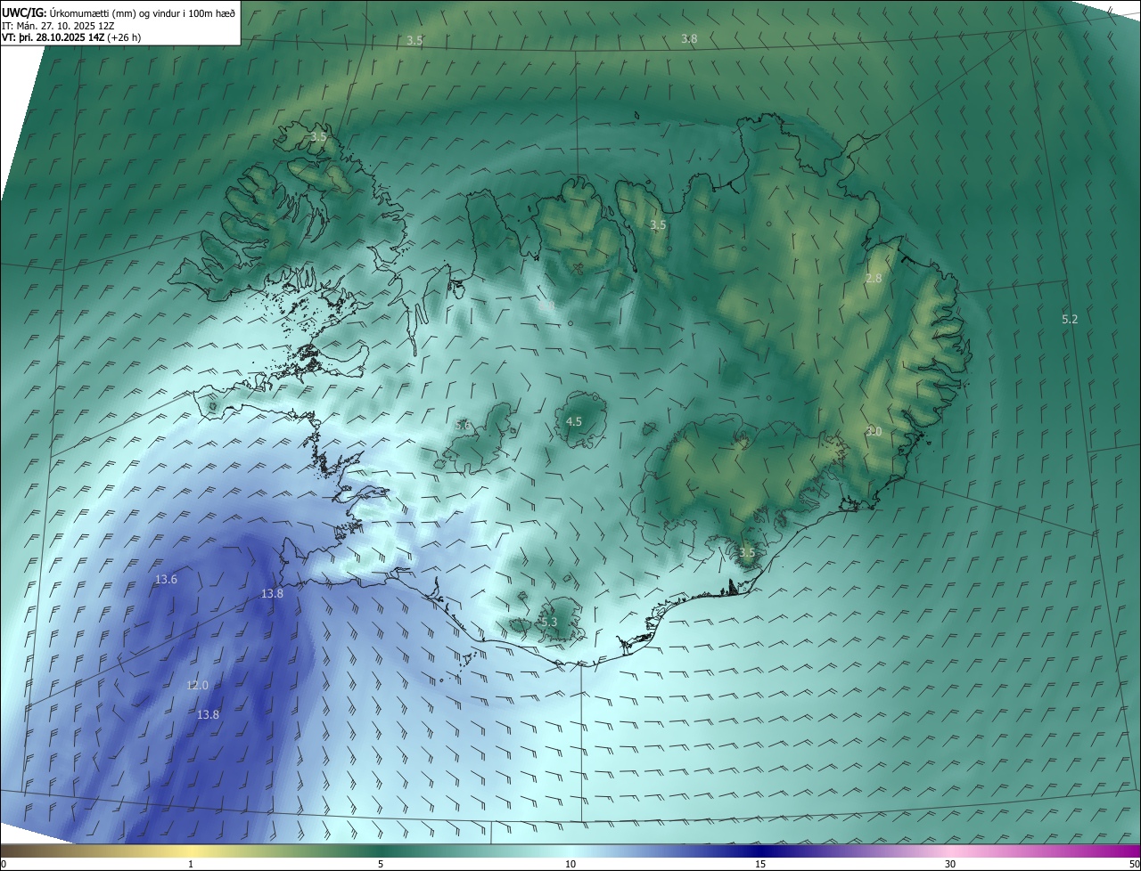
Task: Click the 'VT: þri. 28.10.2025 14Z' line
Action: click(x=71, y=37)
